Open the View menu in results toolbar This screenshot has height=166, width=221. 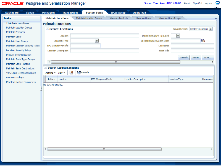tap(61, 73)
